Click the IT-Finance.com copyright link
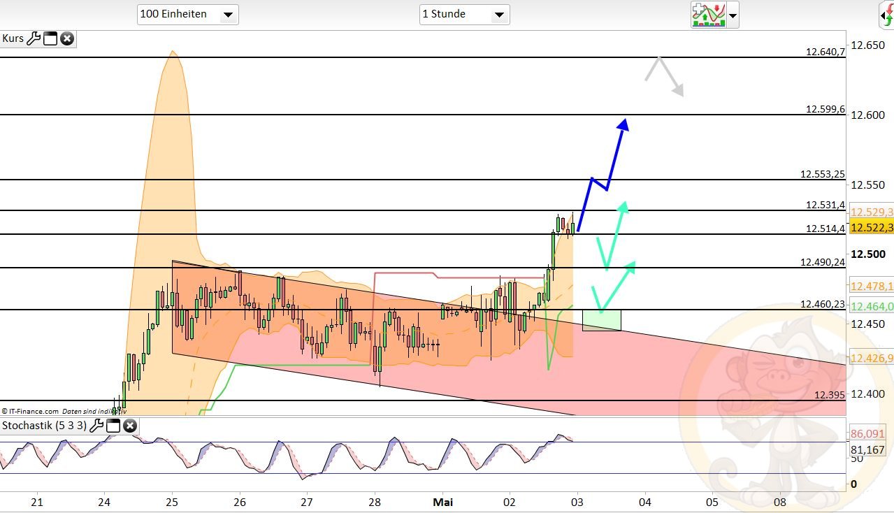The width and height of the screenshot is (894, 513). [31, 412]
